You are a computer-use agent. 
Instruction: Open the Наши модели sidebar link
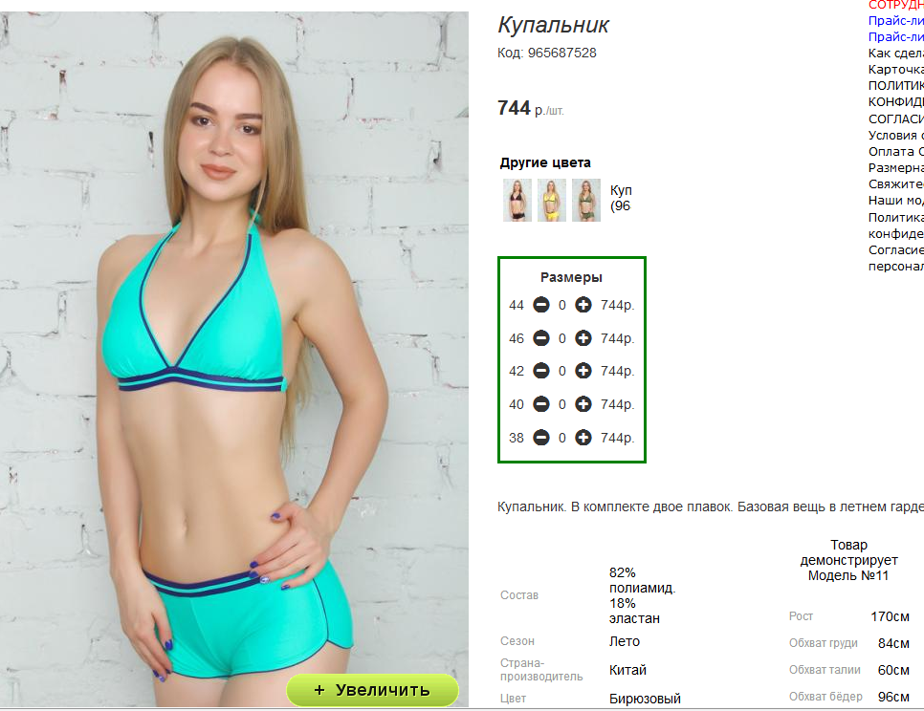[895, 200]
